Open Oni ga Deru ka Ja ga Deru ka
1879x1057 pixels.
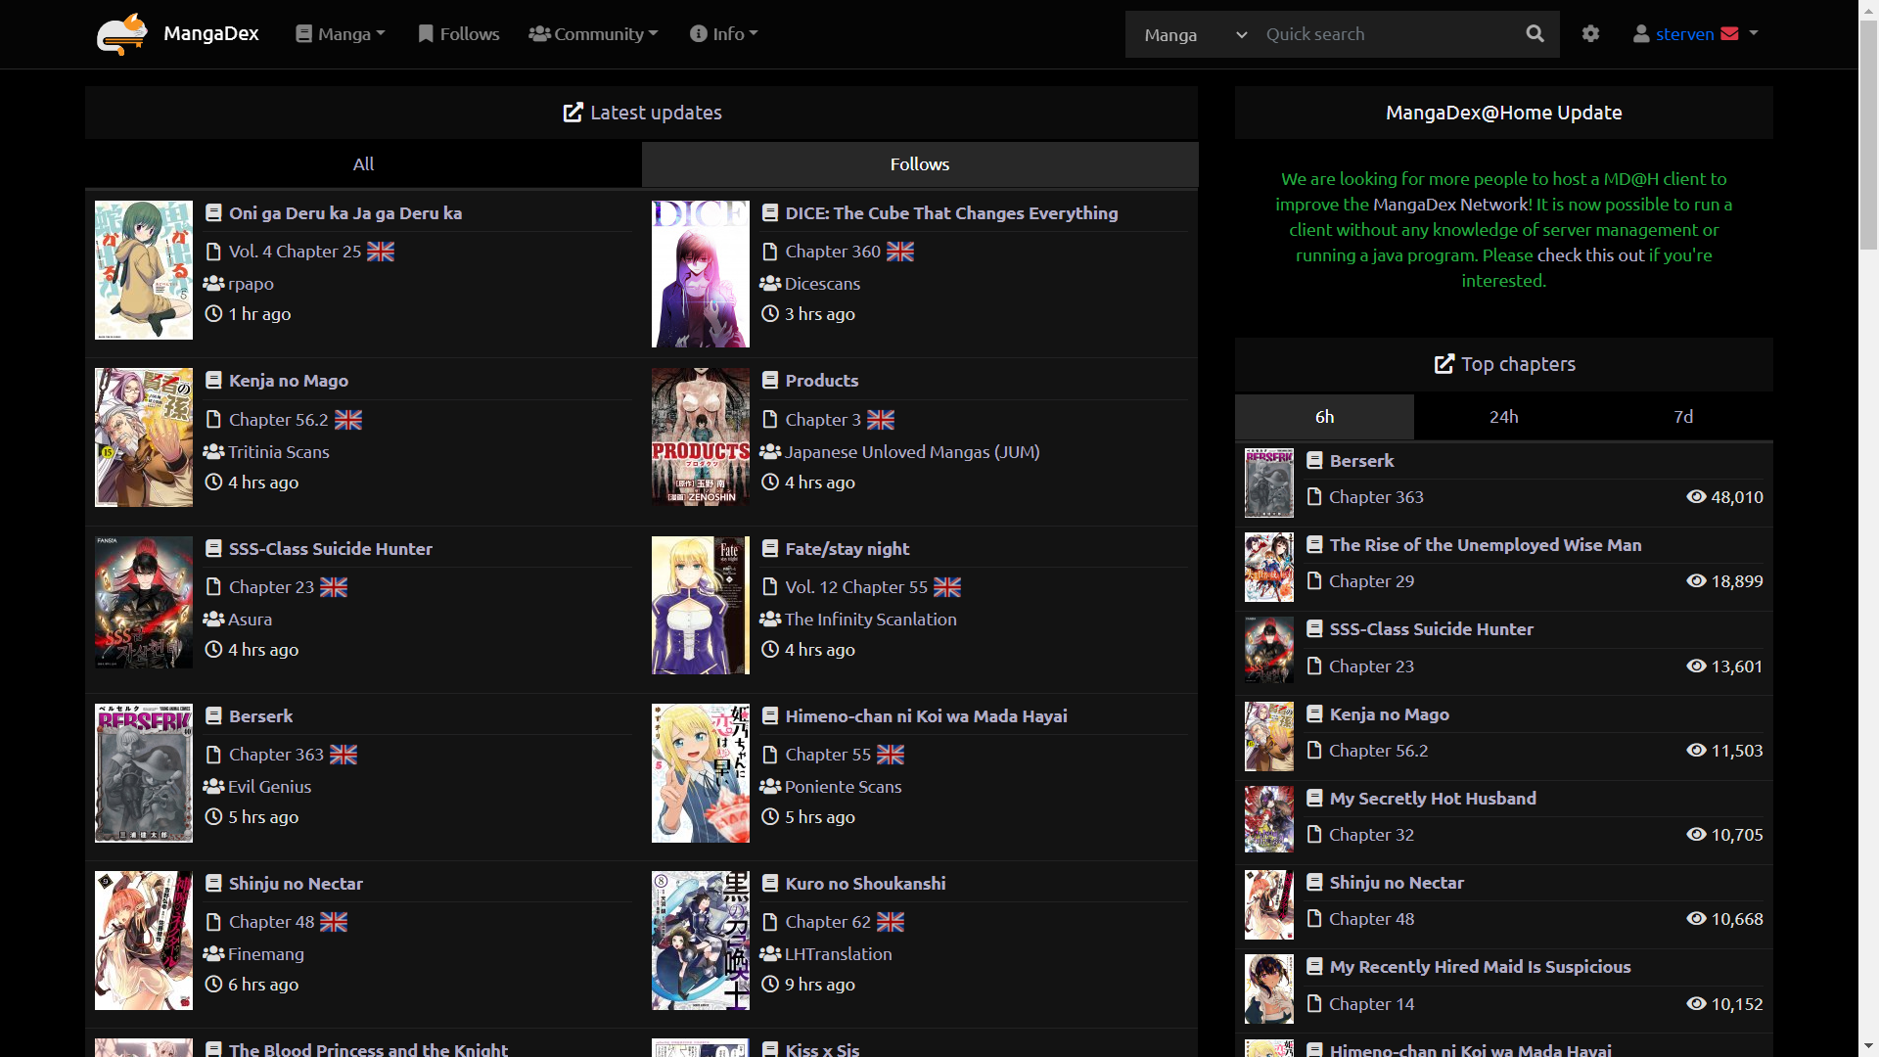(345, 213)
